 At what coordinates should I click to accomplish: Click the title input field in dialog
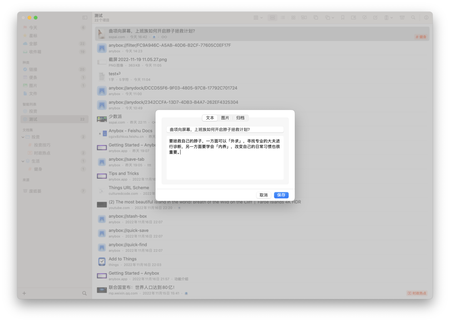point(225,129)
